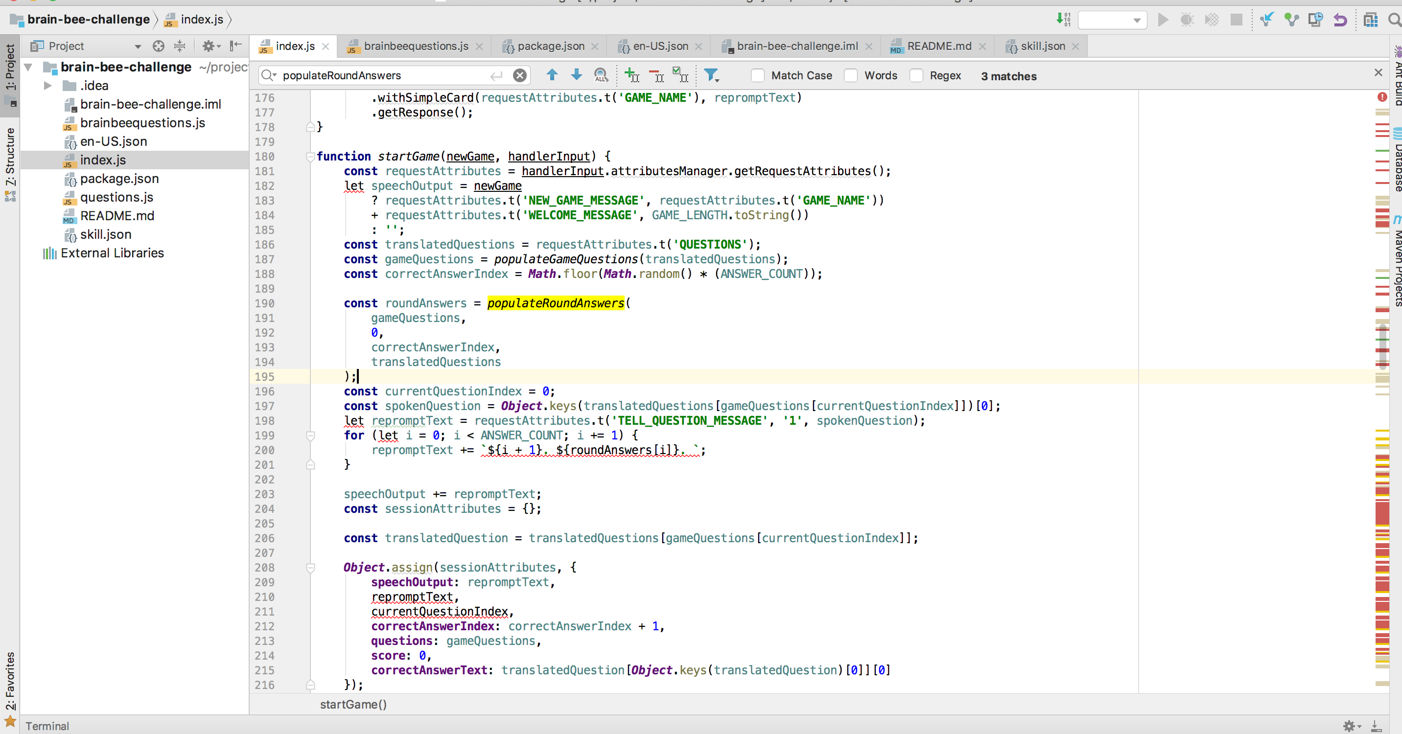Screen dimensions: 1402x734
Task: Clear the search field with X icon
Action: coord(520,76)
